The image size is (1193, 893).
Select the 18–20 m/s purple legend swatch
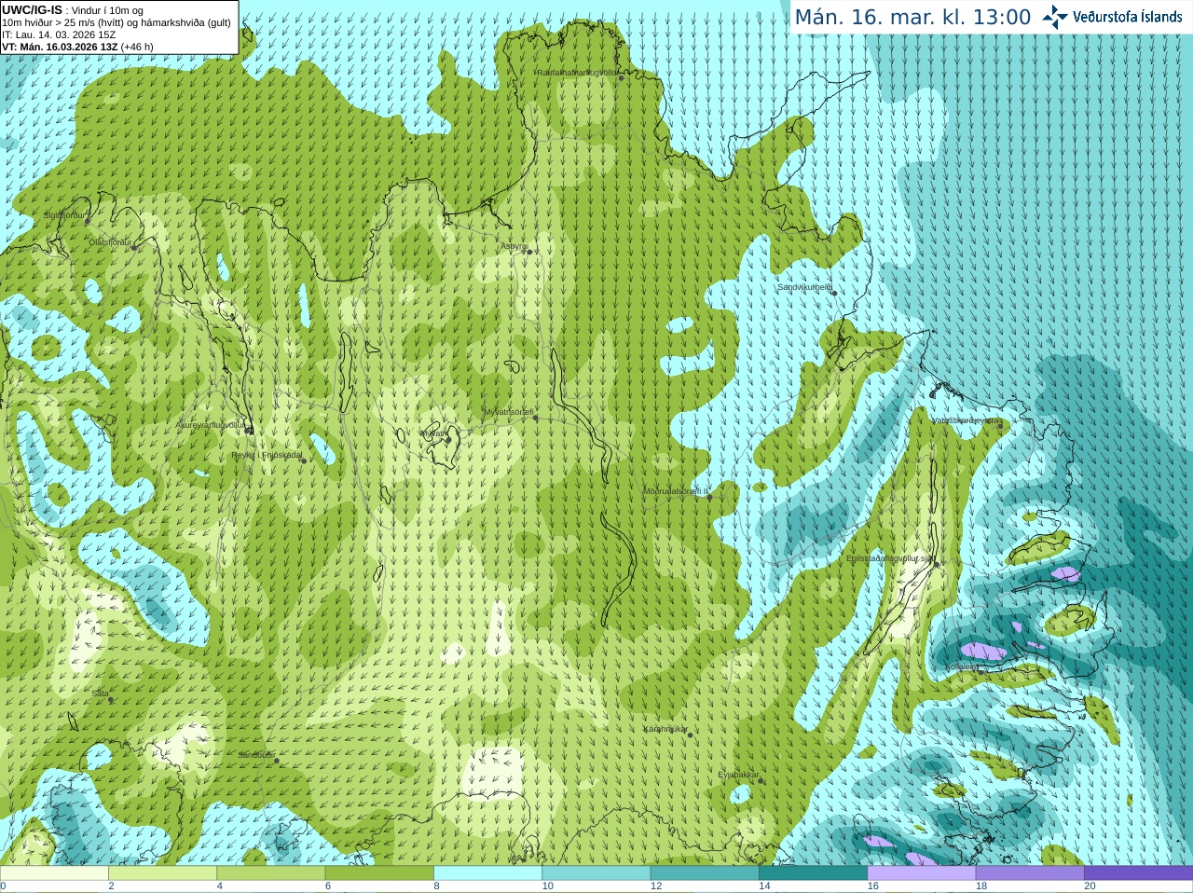(1030, 872)
